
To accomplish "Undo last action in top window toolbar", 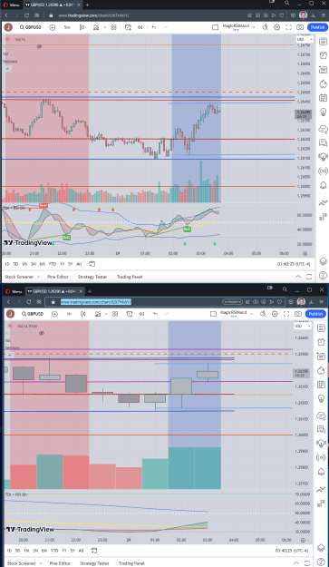I will point(154,27).
